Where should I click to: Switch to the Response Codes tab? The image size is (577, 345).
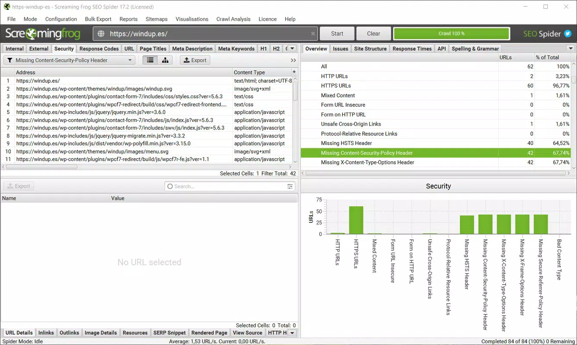coord(99,49)
